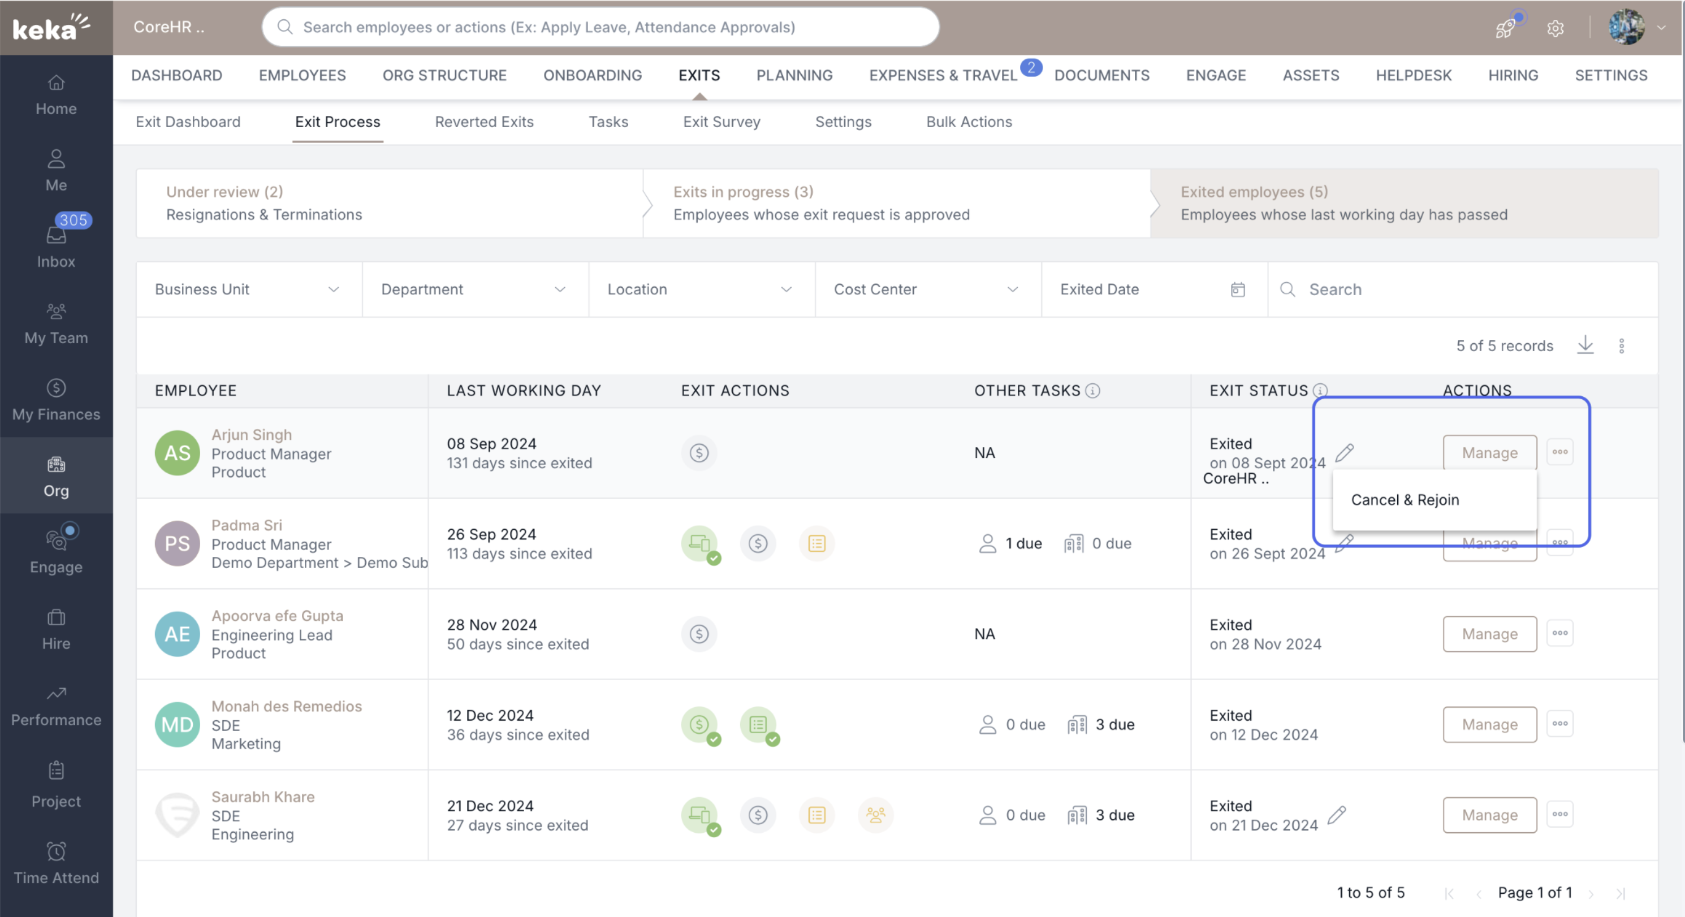
Task: Click the rocket icon in top bar
Action: click(1505, 28)
